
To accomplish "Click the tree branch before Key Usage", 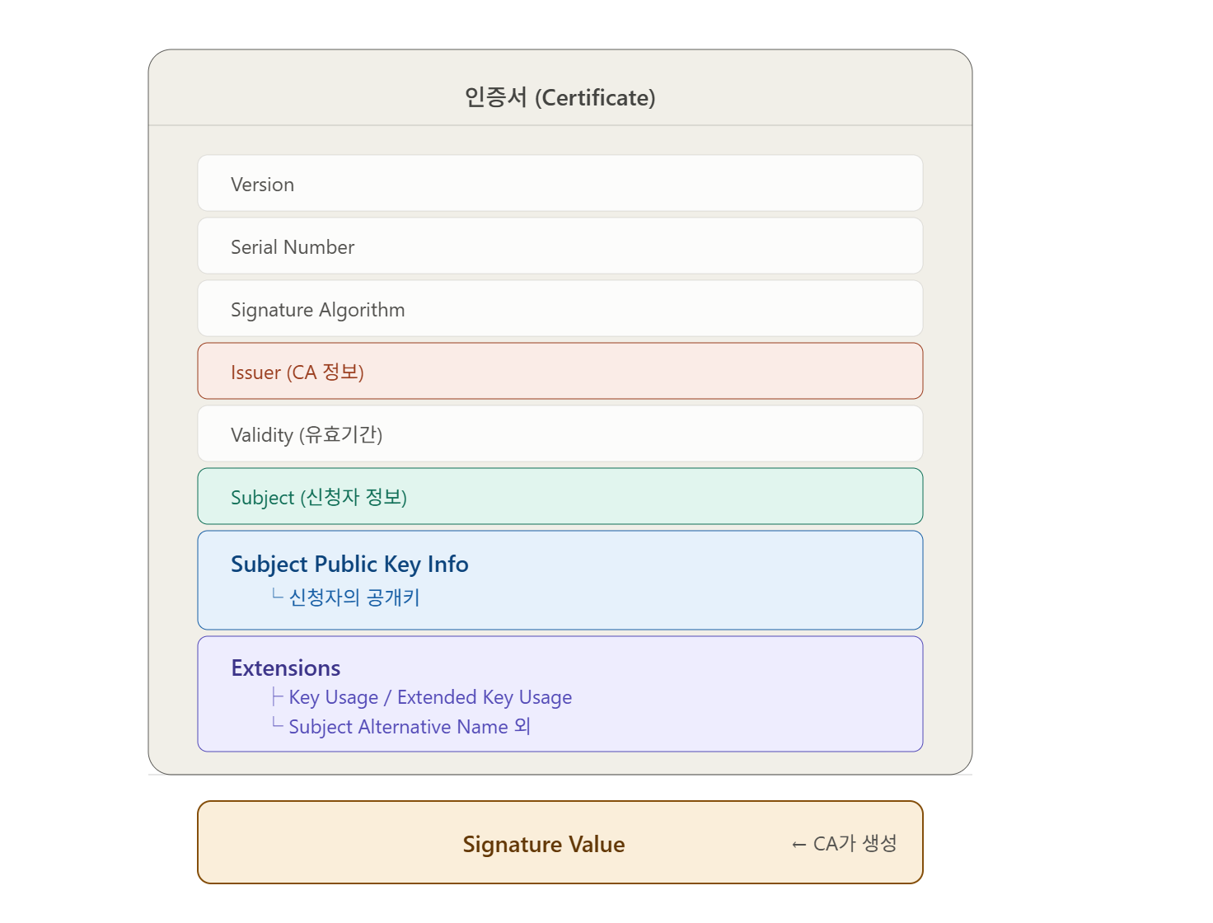I will coord(278,696).
